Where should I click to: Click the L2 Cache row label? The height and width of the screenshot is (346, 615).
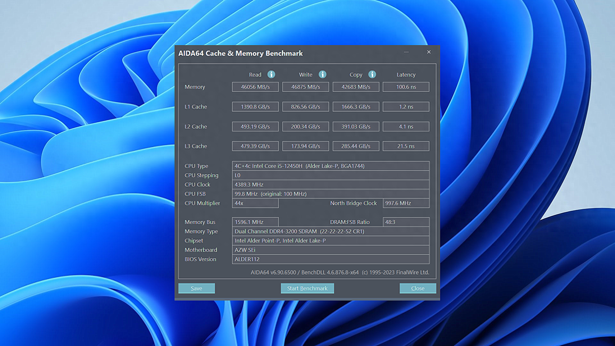(196, 127)
